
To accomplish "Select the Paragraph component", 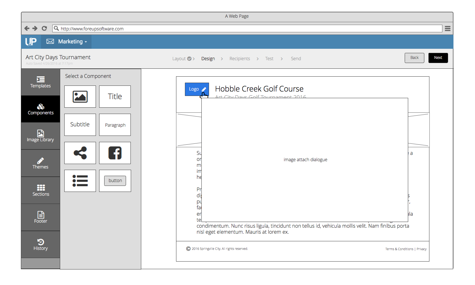I will (115, 125).
